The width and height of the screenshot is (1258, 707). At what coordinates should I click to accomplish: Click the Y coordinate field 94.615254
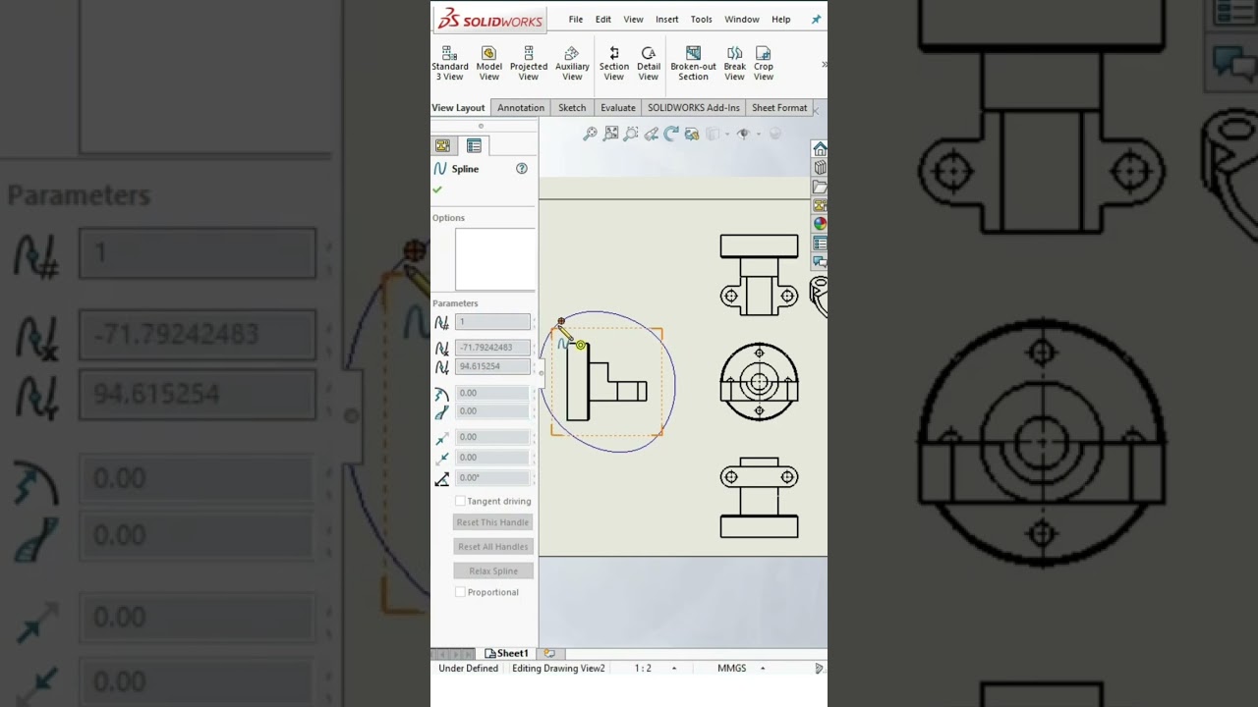point(492,366)
